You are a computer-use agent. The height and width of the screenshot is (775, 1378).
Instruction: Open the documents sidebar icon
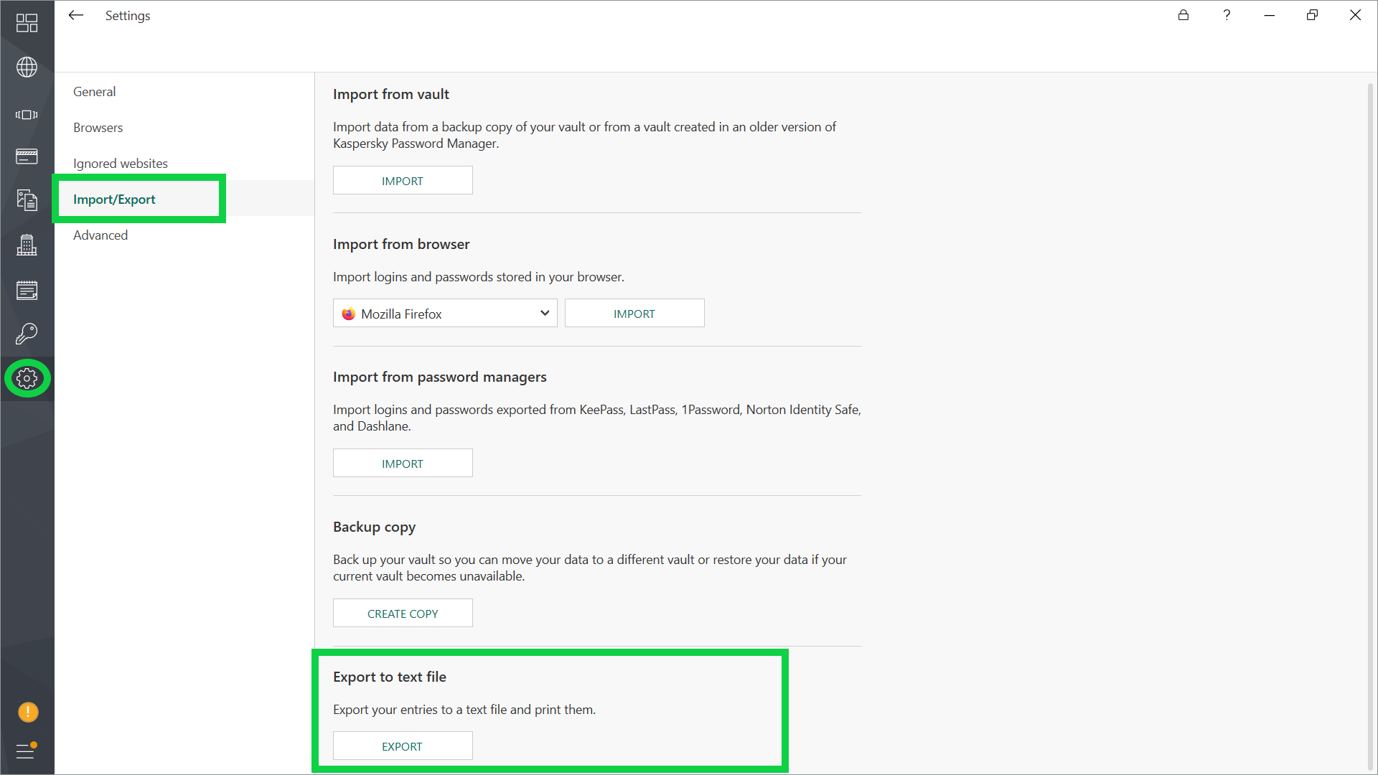coord(27,200)
